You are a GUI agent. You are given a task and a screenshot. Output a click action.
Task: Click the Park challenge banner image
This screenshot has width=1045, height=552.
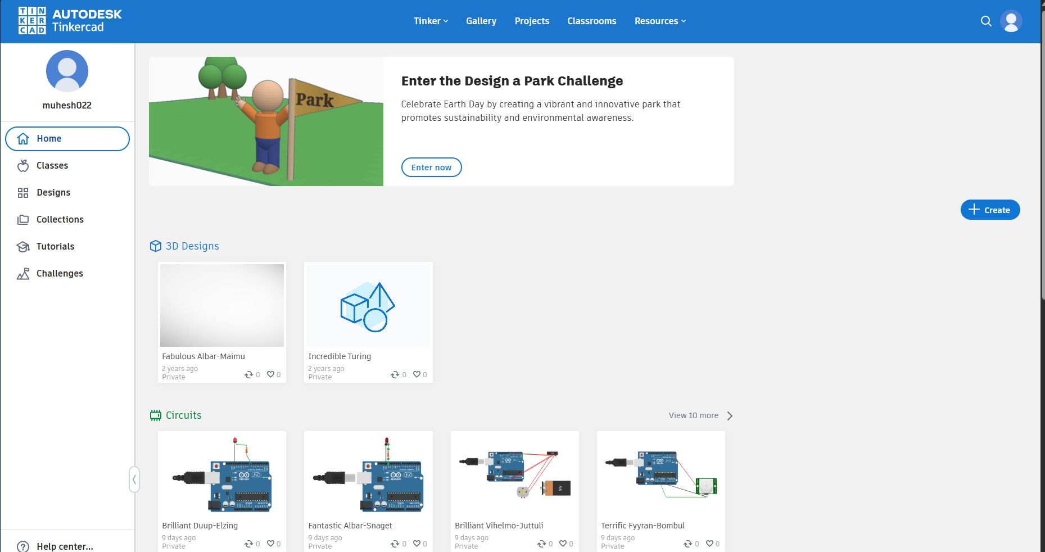click(x=266, y=121)
